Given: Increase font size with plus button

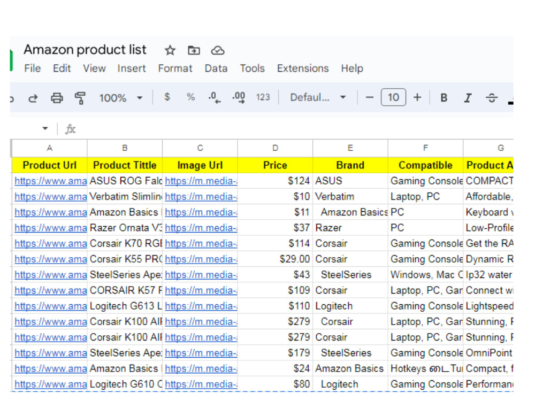Looking at the screenshot, I should tap(417, 97).
